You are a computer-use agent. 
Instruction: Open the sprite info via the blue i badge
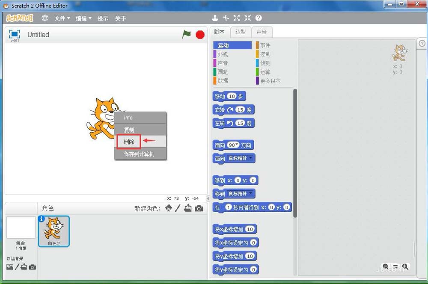42,219
